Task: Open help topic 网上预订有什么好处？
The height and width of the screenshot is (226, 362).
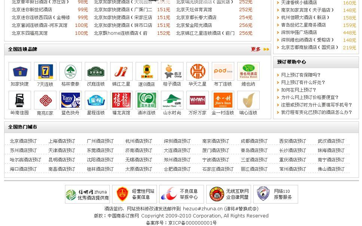Action: pos(303,83)
